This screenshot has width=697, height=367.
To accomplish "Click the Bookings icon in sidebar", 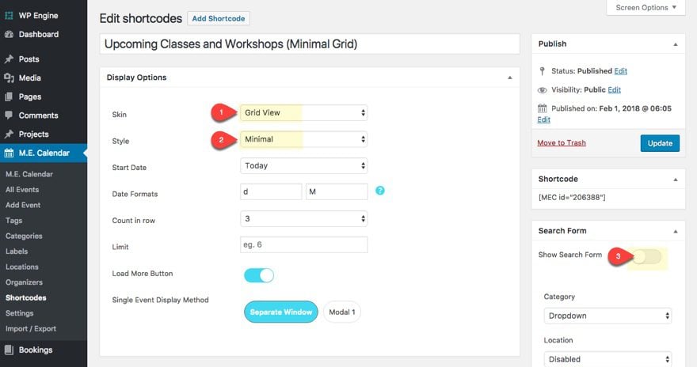I will pyautogui.click(x=10, y=350).
